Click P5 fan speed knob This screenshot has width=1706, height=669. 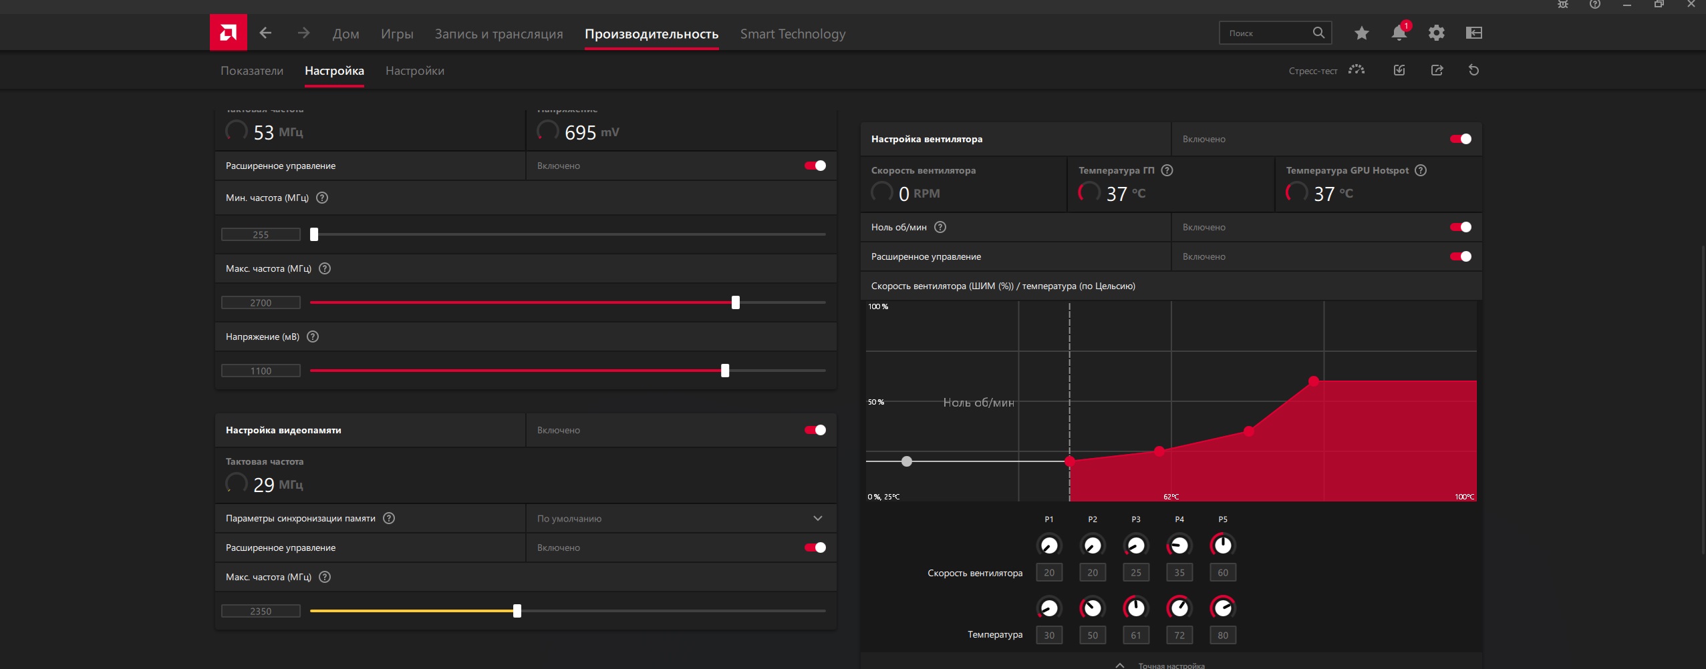pos(1223,545)
